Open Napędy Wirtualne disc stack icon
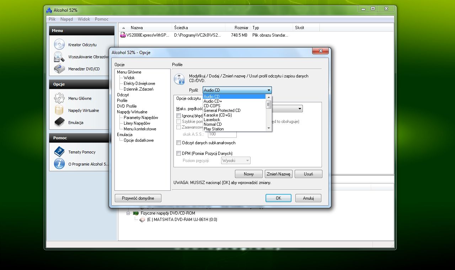 coord(59,110)
